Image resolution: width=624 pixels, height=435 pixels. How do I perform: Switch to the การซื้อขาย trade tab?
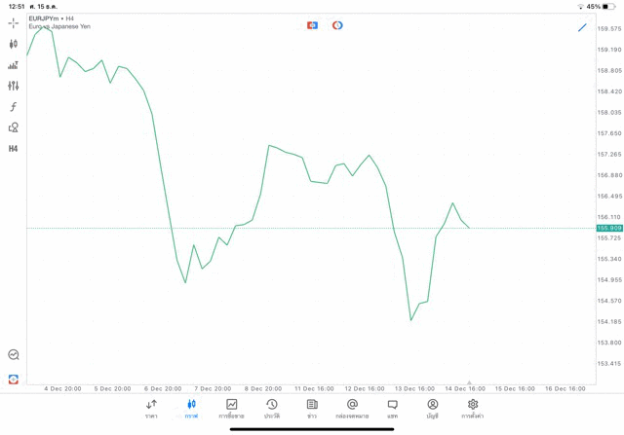tap(231, 409)
